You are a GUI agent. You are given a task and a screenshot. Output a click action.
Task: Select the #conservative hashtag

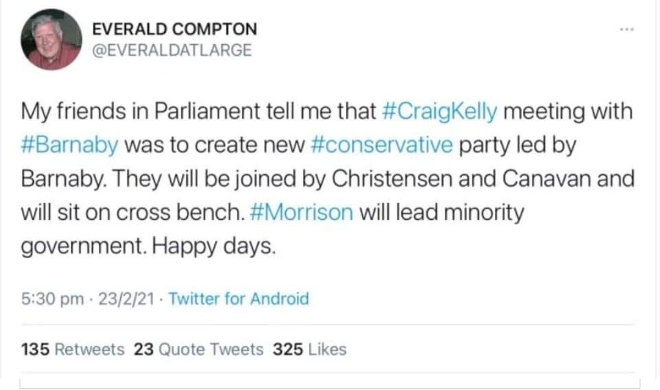[x=380, y=145]
